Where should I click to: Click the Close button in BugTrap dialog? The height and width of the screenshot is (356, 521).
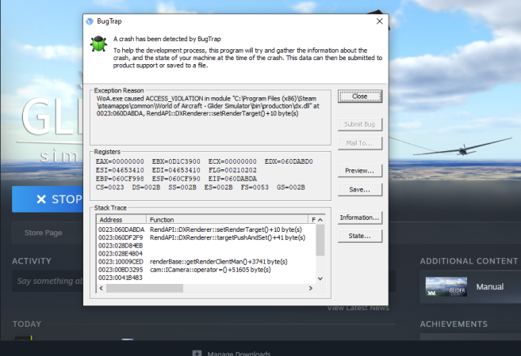coord(360,97)
